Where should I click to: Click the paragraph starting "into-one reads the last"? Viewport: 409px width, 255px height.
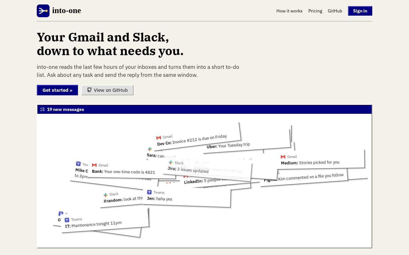pos(138,71)
